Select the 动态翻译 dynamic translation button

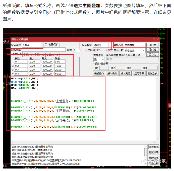[x=154, y=147]
